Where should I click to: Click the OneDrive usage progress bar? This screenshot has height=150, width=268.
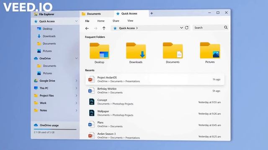(55, 130)
